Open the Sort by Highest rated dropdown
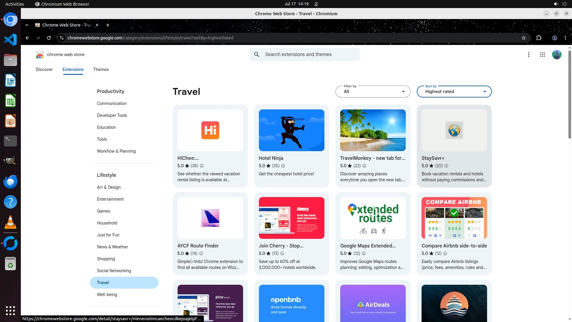 pyautogui.click(x=454, y=92)
